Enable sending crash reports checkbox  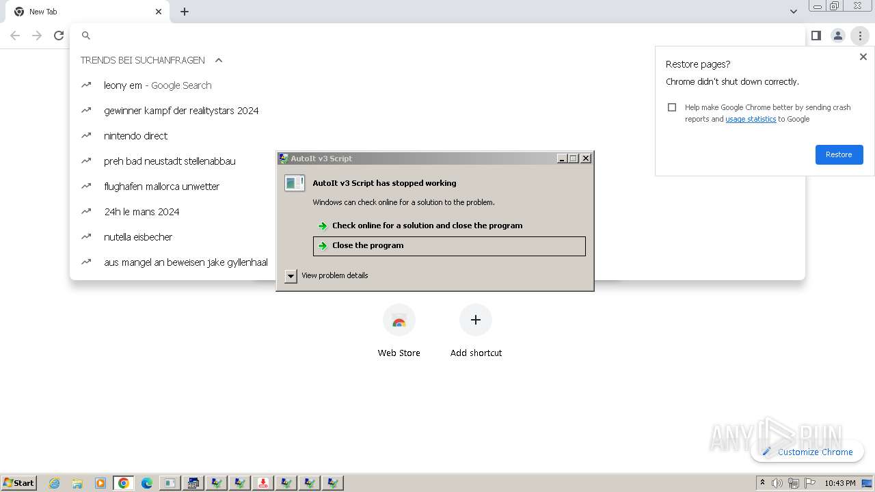pos(672,107)
